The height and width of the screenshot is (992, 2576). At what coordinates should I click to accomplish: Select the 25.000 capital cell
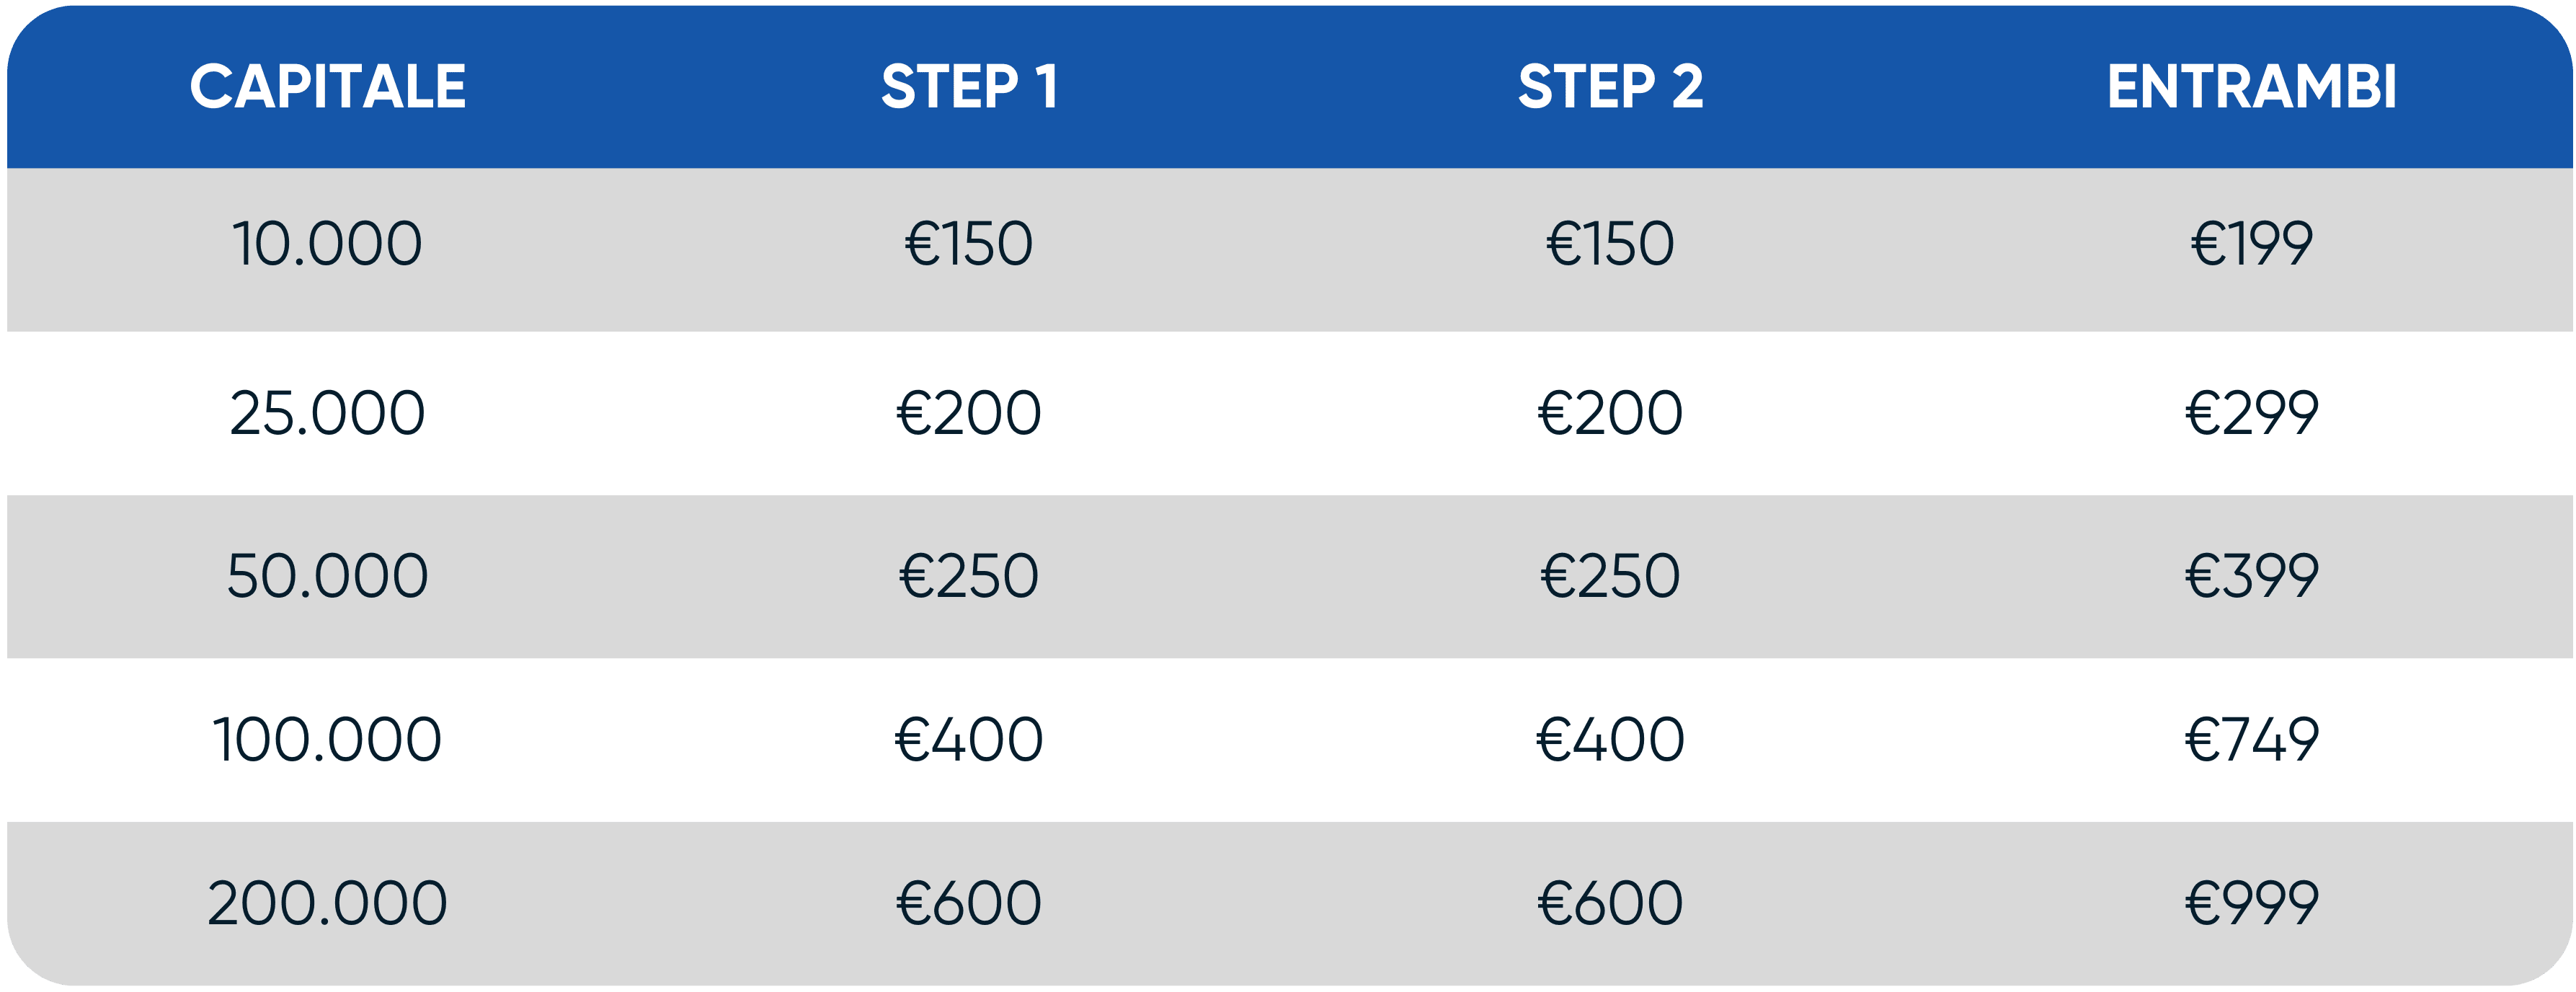click(327, 413)
